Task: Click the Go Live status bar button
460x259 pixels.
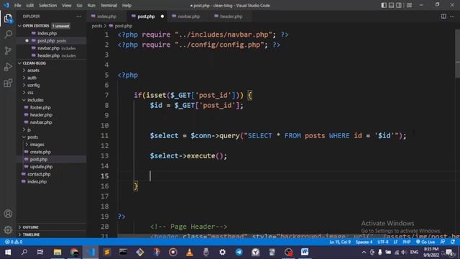Action: pos(425,242)
